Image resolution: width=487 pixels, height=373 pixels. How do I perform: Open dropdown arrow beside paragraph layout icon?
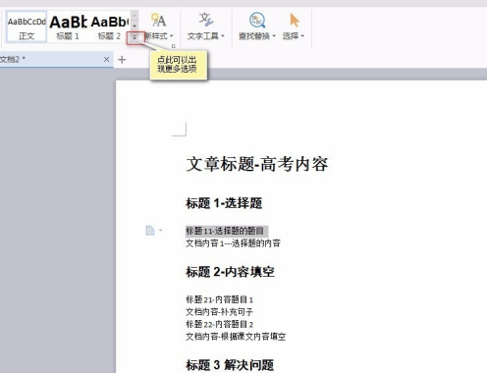[x=160, y=231]
